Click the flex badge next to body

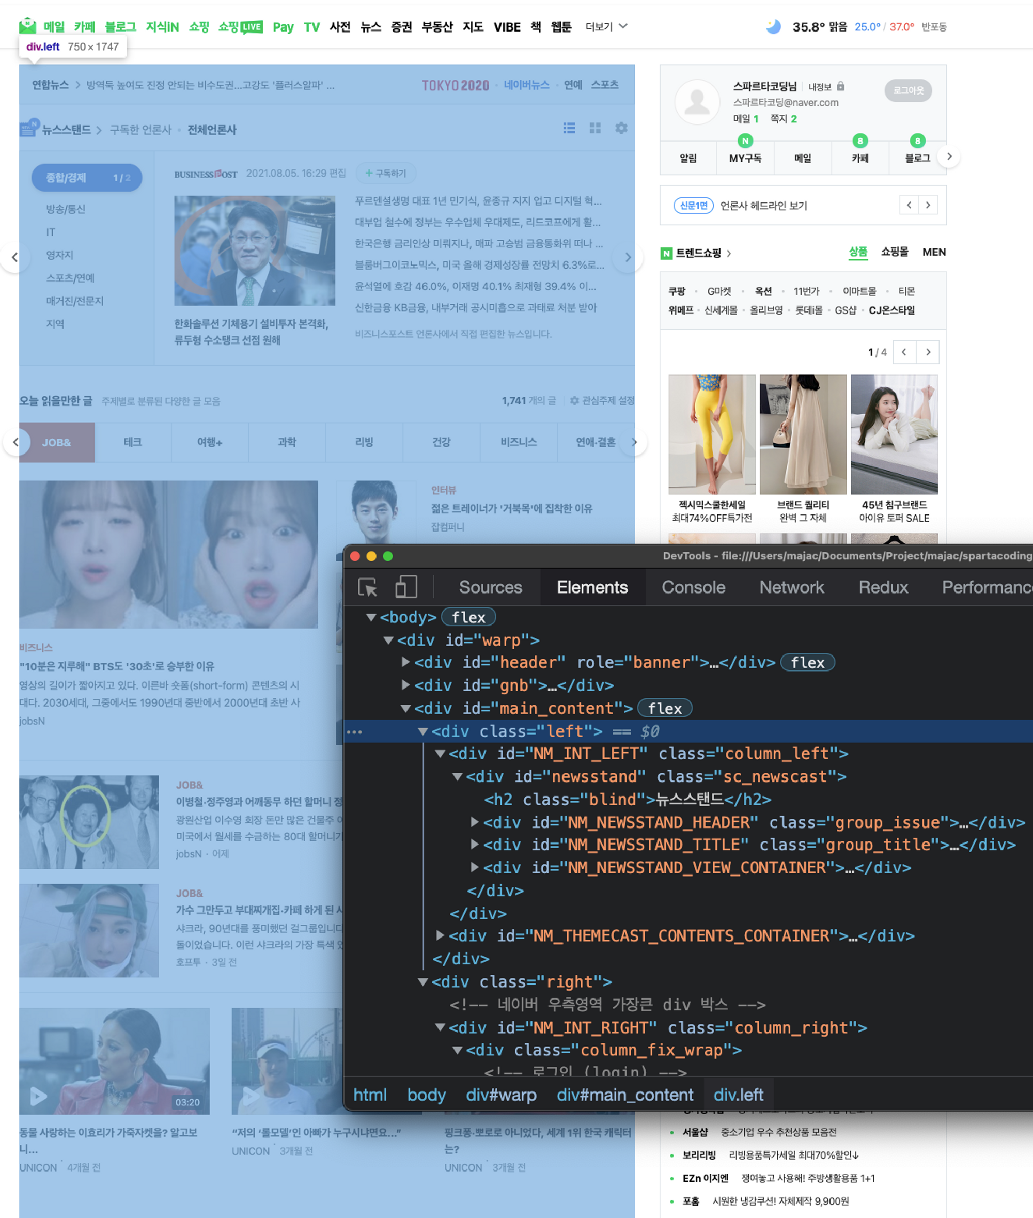(468, 617)
